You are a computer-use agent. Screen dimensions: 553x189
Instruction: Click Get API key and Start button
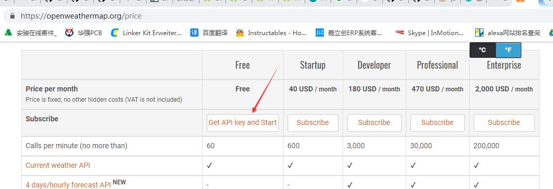click(x=243, y=122)
